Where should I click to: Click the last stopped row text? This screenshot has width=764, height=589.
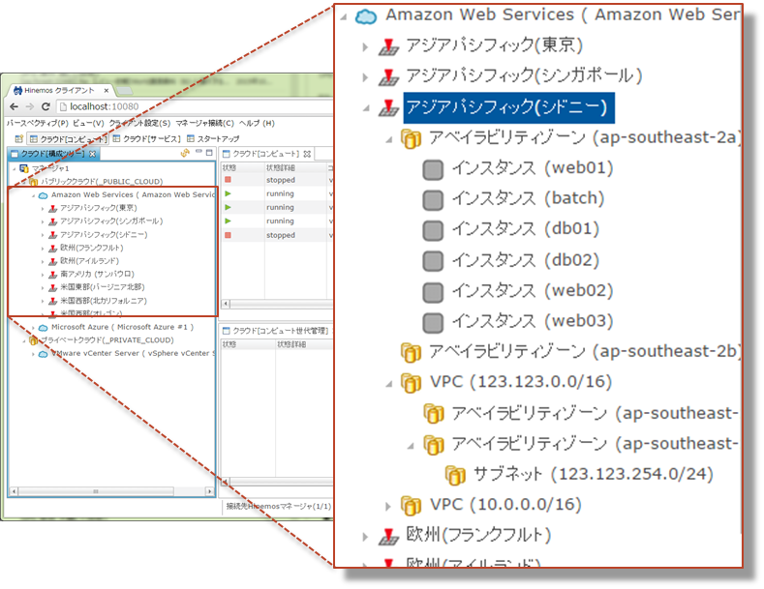pyautogui.click(x=281, y=235)
